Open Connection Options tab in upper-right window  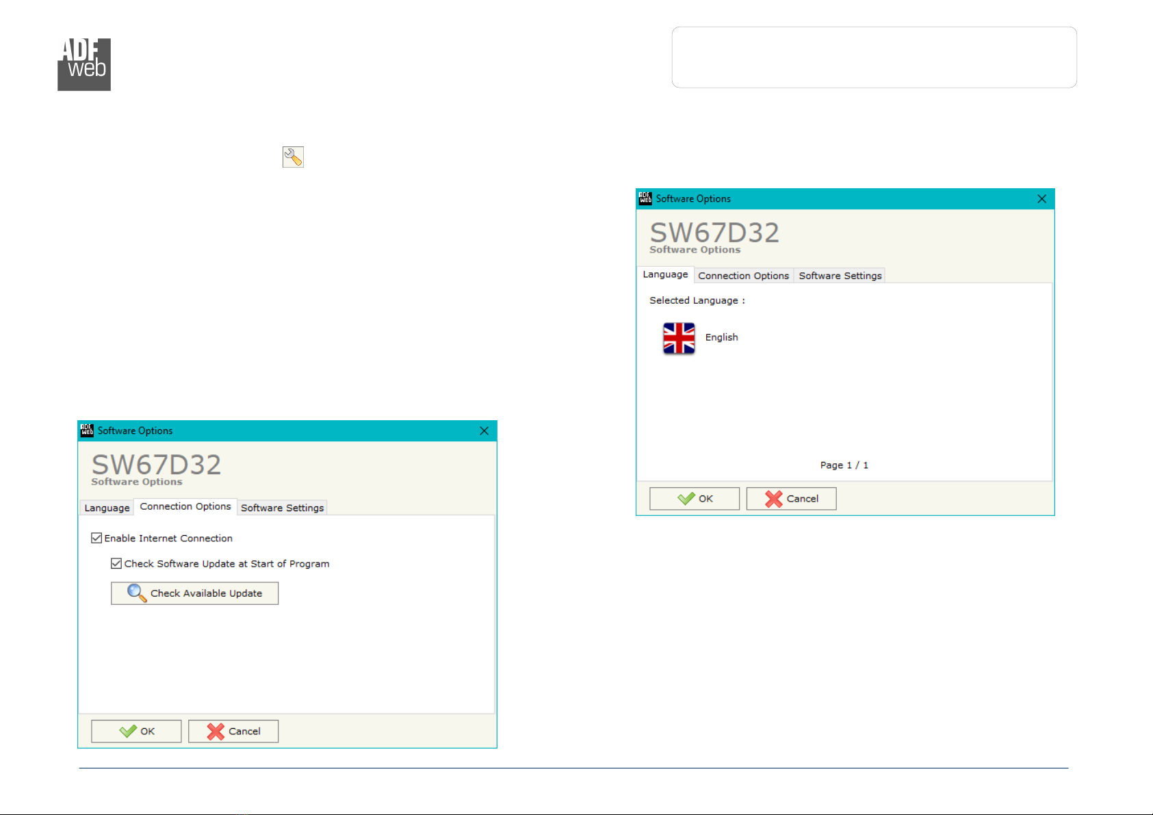743,276
